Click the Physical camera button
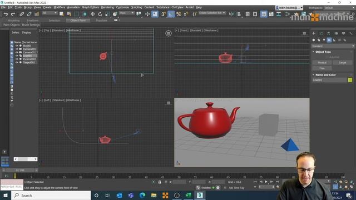Image resolution: width=356 pixels, height=200 pixels. coord(322,63)
